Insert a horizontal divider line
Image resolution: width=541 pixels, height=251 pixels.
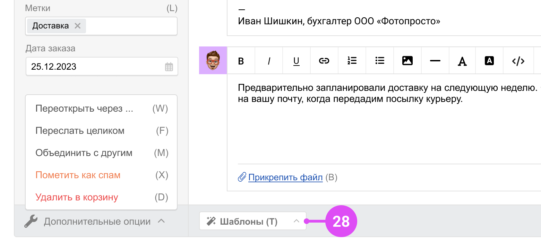[435, 61]
